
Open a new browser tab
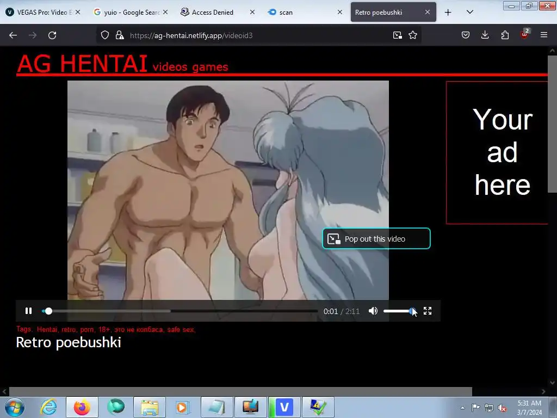click(448, 13)
